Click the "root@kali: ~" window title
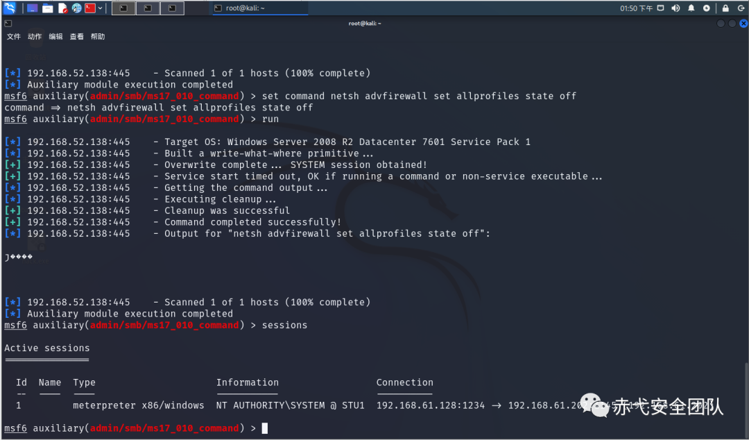Viewport: 749px width, 440px height. pos(365,24)
